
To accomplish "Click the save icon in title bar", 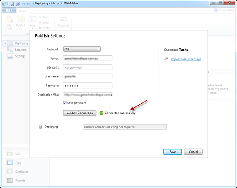I will [12, 4].
